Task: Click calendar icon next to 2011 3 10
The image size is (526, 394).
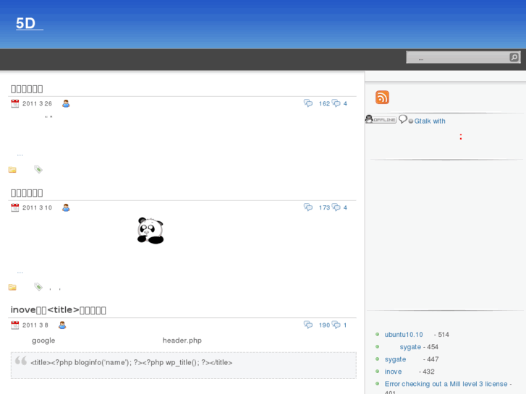Action: 14,207
